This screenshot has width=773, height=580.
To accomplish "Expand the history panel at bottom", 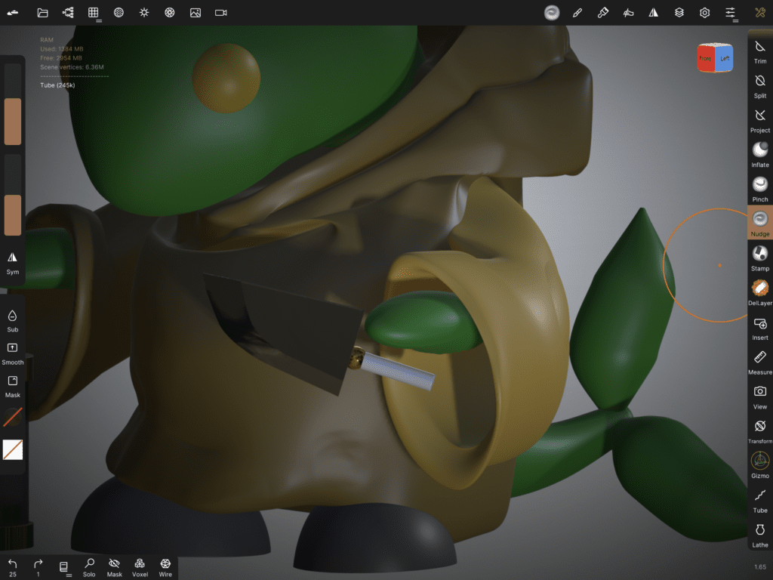I will (x=64, y=567).
